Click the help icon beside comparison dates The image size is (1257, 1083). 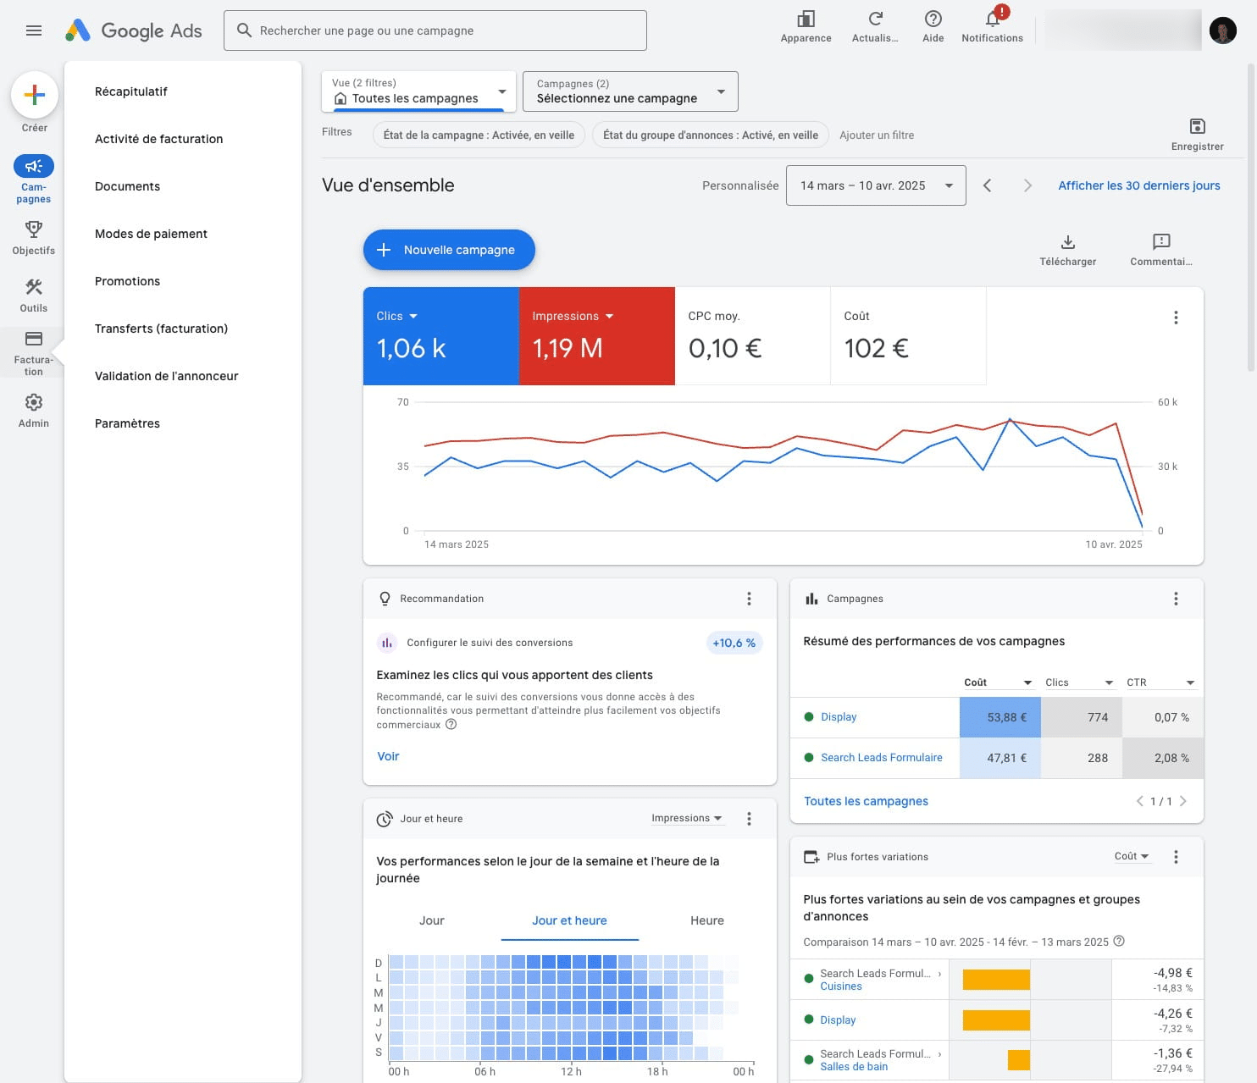(1119, 942)
